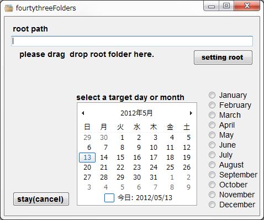Go to next month in calendar
264x220 pixels.
pos(191,113)
